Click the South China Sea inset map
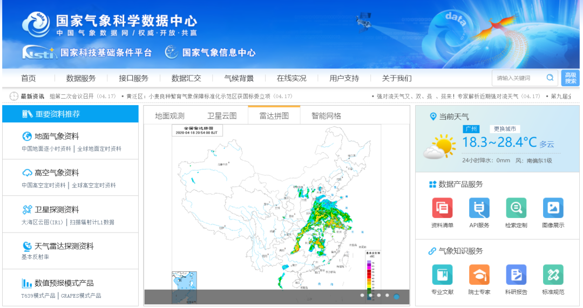 point(184,288)
